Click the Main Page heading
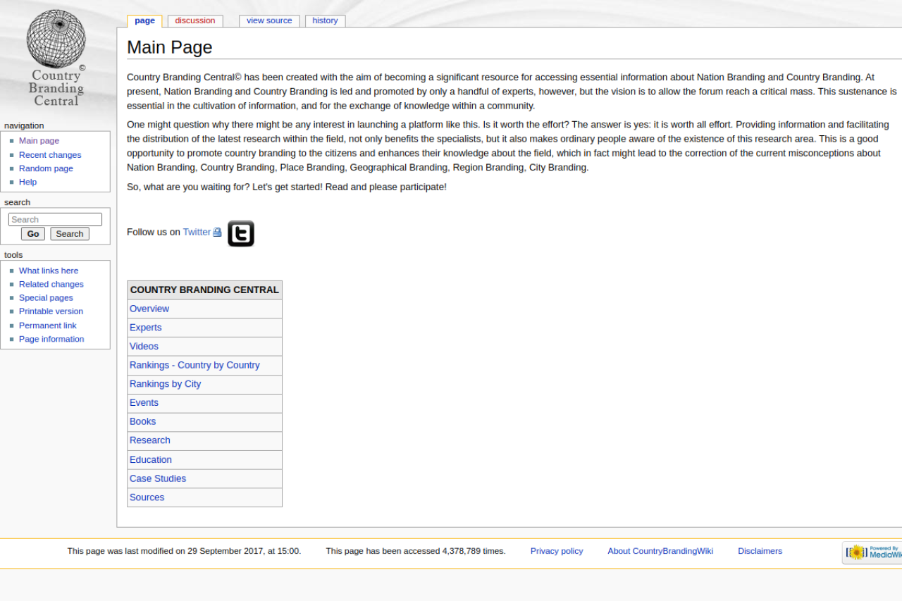This screenshot has width=902, height=601. [169, 47]
